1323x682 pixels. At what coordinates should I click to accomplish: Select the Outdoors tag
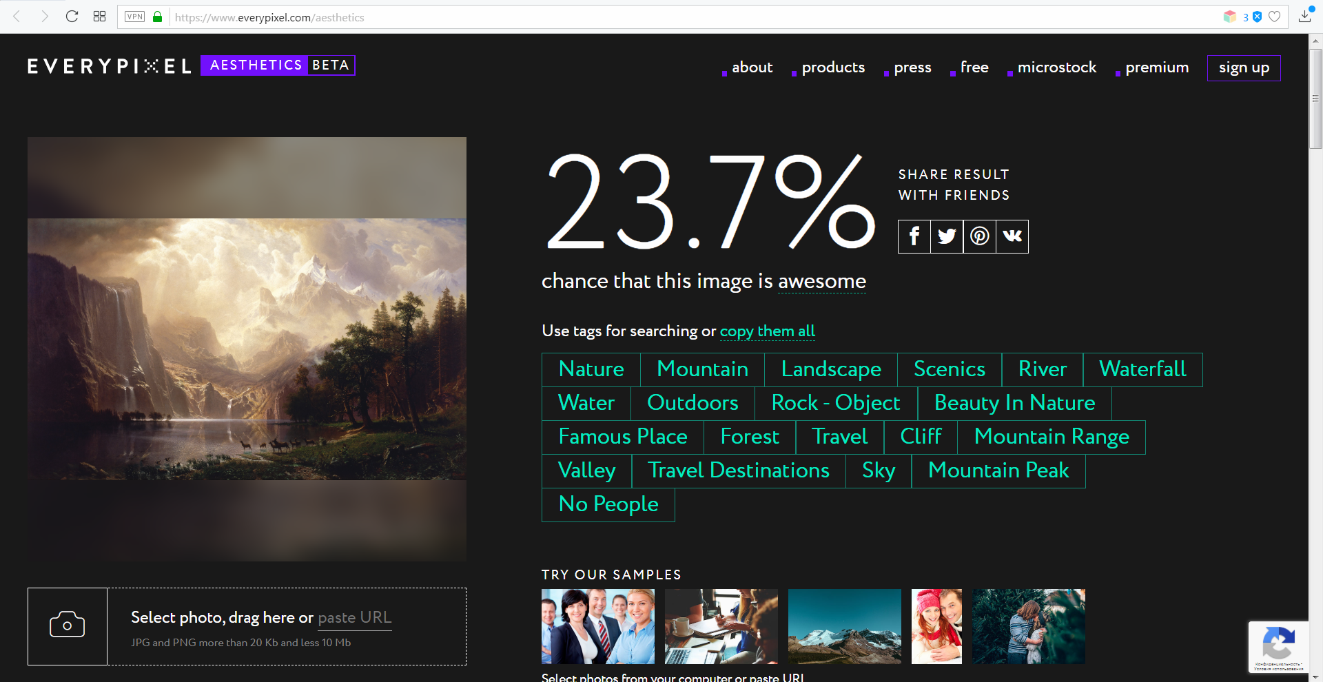[x=693, y=404]
